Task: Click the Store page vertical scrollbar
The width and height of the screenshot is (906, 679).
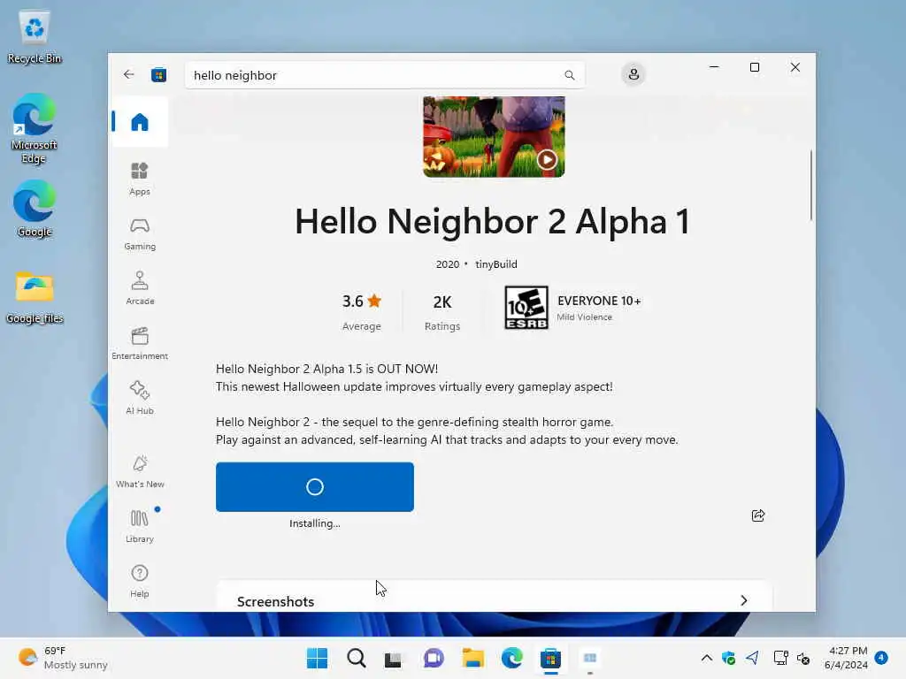Action: pyautogui.click(x=811, y=185)
